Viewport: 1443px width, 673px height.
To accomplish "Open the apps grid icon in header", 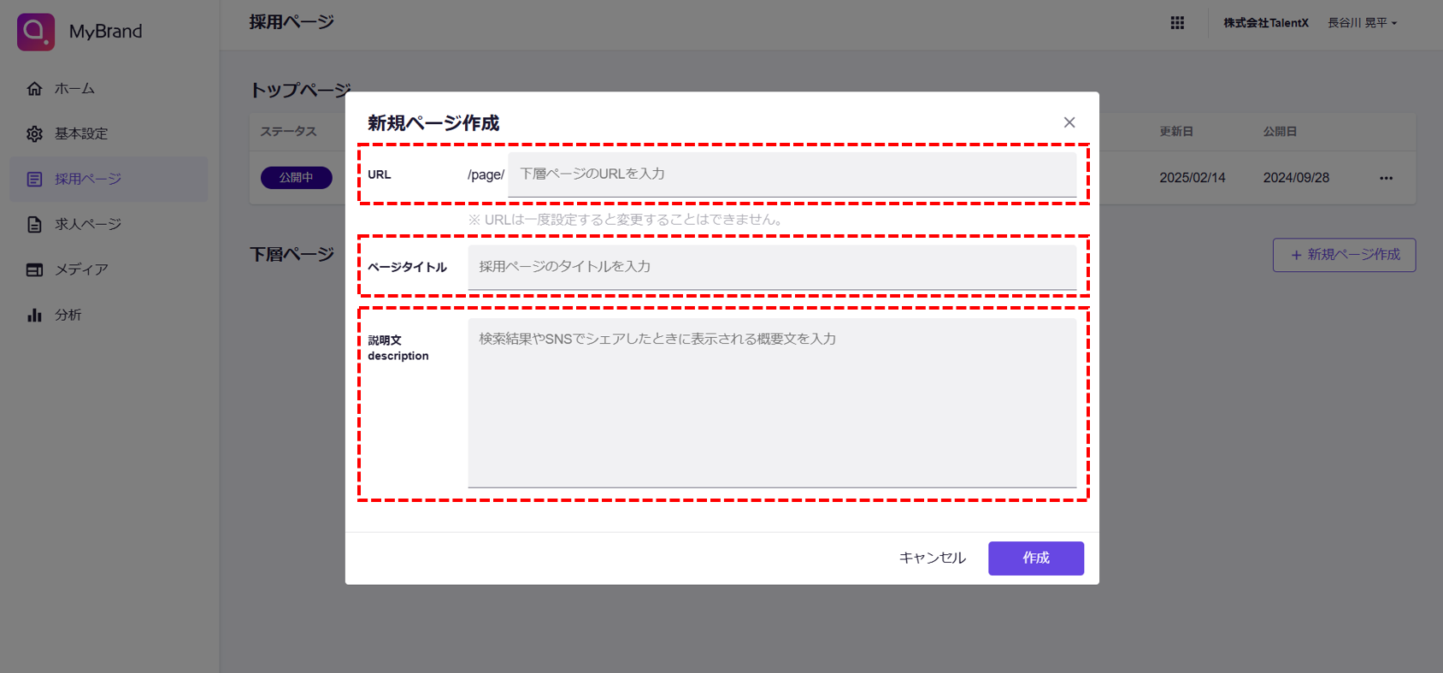I will [1177, 23].
